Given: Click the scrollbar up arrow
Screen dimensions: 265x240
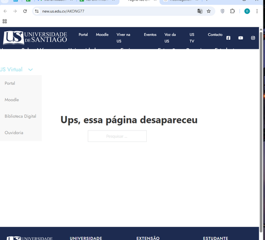Looking at the screenshot, I should coord(261,30).
